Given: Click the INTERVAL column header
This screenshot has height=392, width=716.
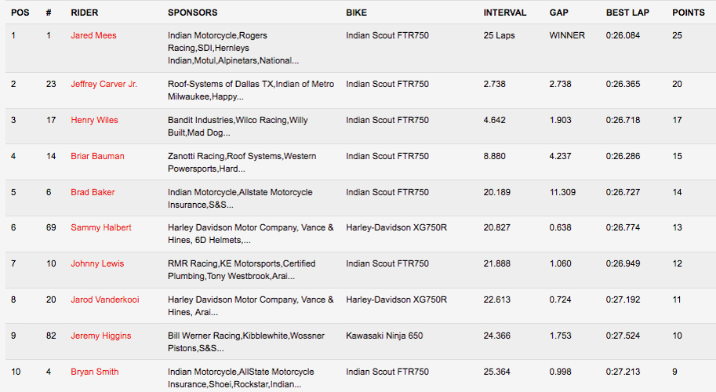Looking at the screenshot, I should coord(504,13).
